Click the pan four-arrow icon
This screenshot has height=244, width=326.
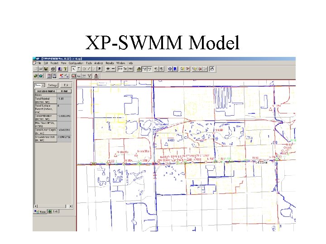pos(170,69)
